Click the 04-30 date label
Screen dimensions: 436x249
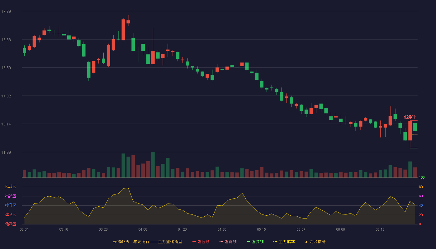tap(222, 229)
